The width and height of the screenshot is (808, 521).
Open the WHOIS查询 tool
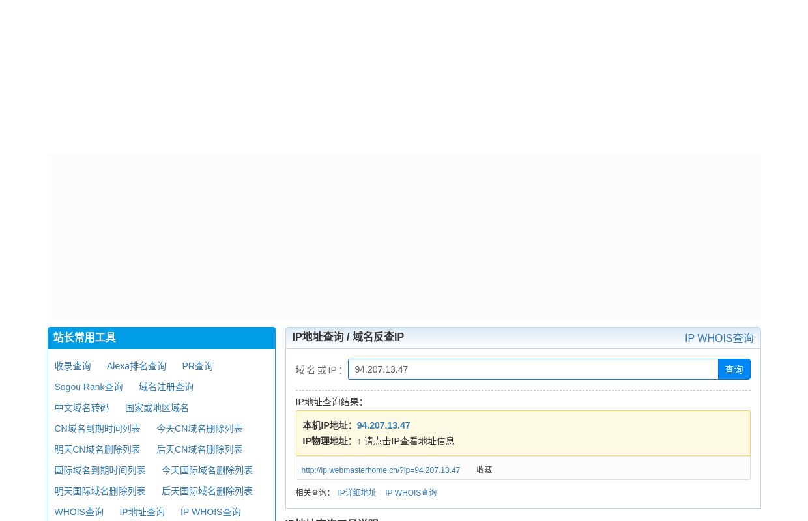click(78, 512)
